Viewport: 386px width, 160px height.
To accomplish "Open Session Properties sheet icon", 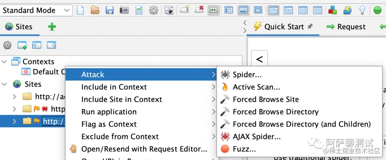I will click(x=139, y=10).
